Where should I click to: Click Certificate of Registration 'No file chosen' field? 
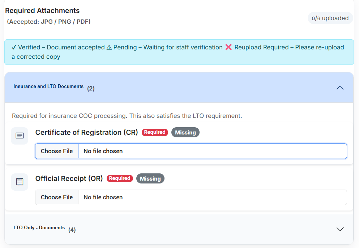(212, 151)
